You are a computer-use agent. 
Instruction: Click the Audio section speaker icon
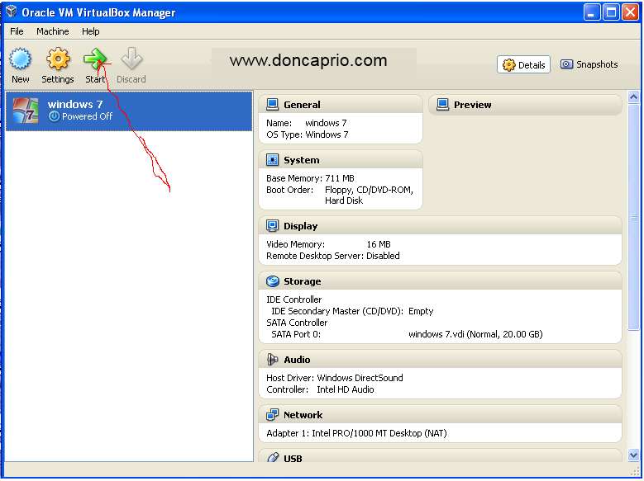pos(272,360)
